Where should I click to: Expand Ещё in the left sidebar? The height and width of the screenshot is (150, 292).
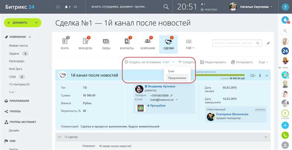[12, 92]
